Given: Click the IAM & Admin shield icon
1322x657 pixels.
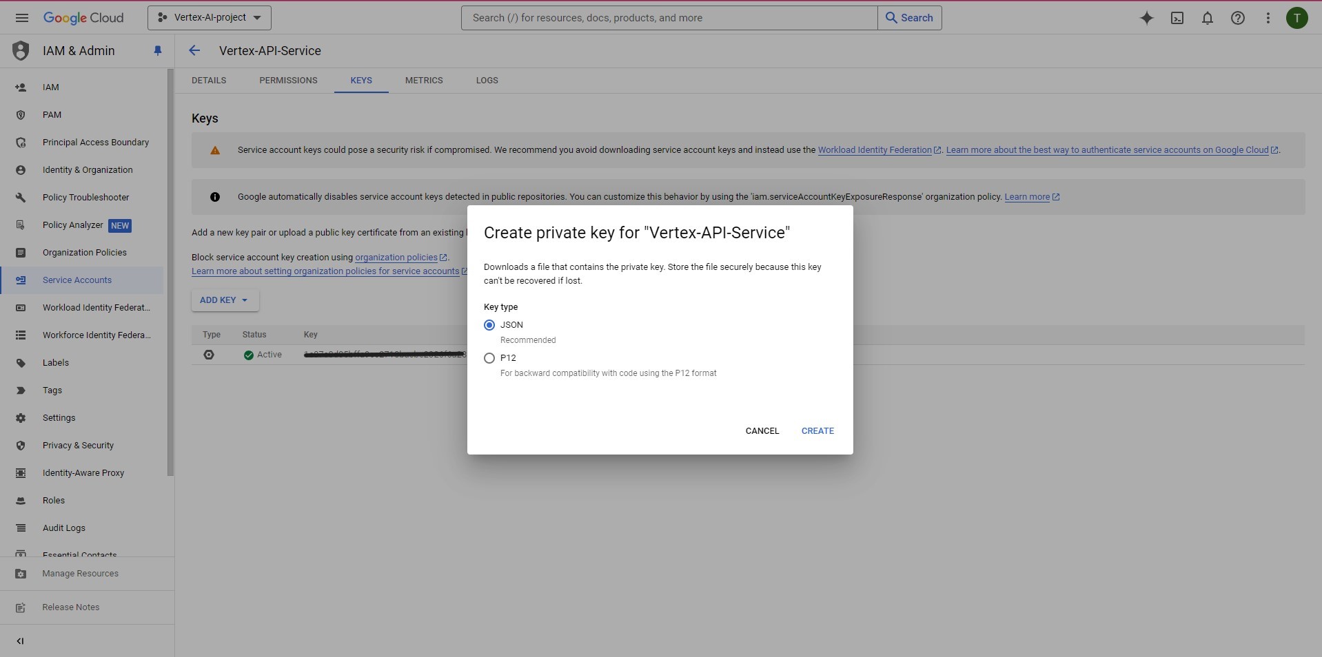Looking at the screenshot, I should coord(21,51).
